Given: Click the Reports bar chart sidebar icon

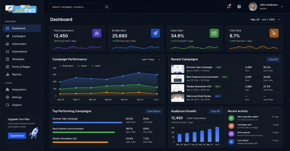Looking at the screenshot, I should click(x=7, y=74).
